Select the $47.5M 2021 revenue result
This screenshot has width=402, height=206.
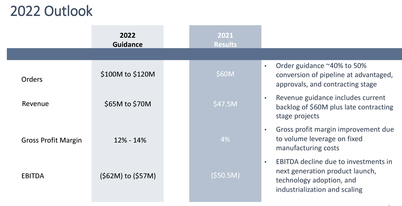225,104
